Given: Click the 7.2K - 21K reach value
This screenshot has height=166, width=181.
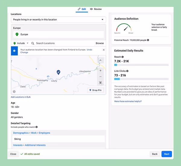Looking at the screenshot, I should 122,61.
